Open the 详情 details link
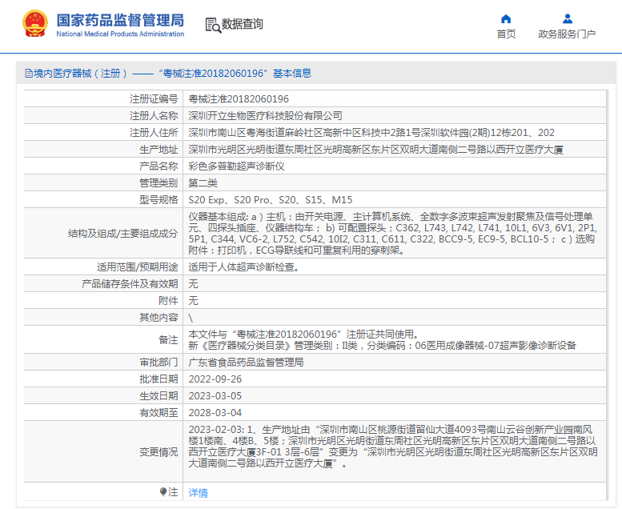The height and width of the screenshot is (509, 622). coord(198,493)
